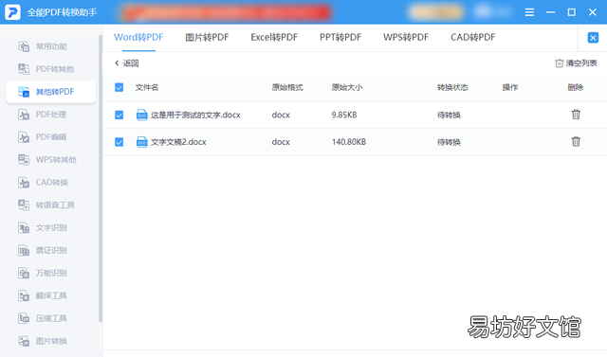Toggle the select-all checkbox in the header

click(120, 87)
